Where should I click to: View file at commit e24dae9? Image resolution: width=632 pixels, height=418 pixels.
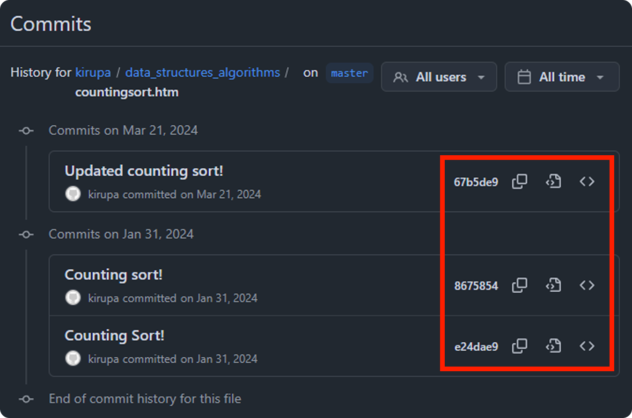click(x=553, y=346)
